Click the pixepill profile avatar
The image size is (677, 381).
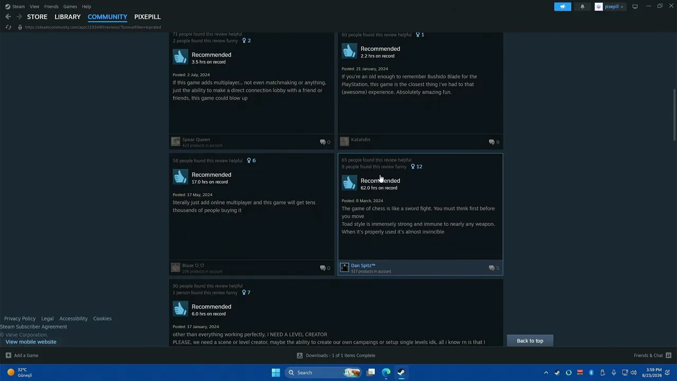599,6
